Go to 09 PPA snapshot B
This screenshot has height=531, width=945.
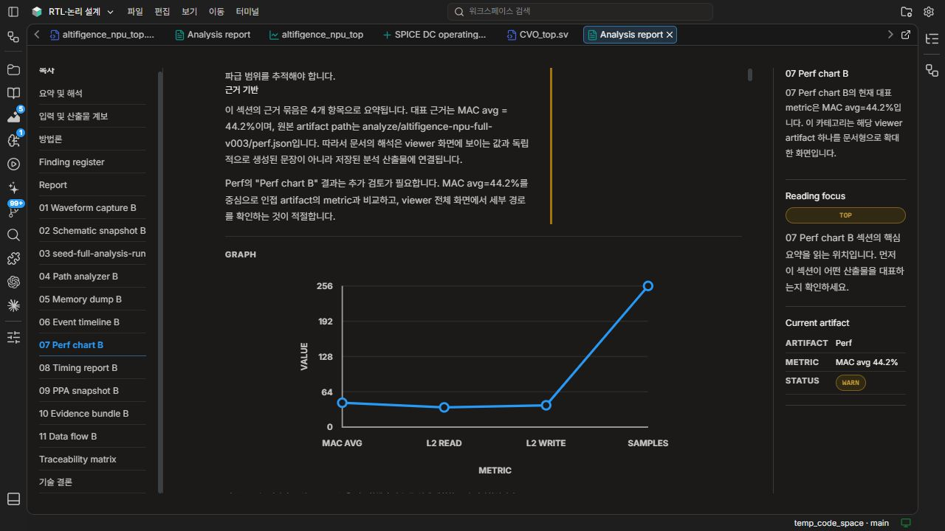(92, 391)
